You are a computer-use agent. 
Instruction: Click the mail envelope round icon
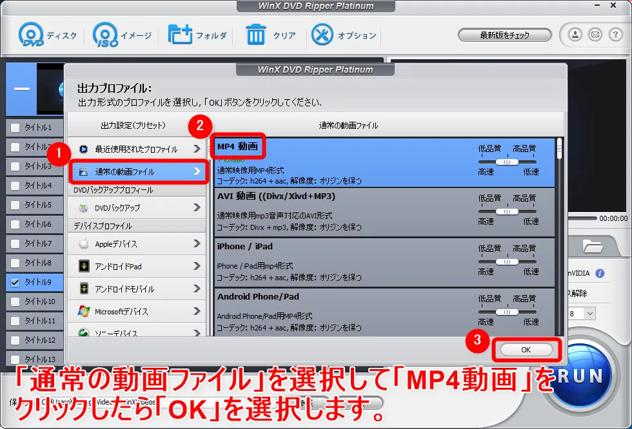point(595,35)
